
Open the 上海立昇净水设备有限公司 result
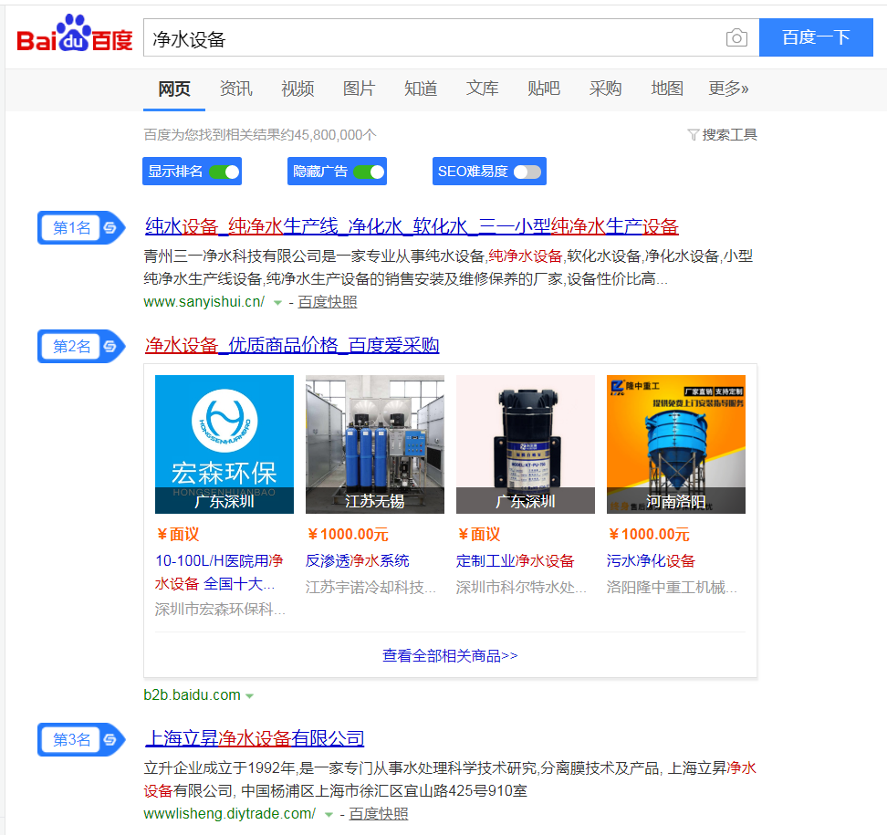(x=255, y=738)
